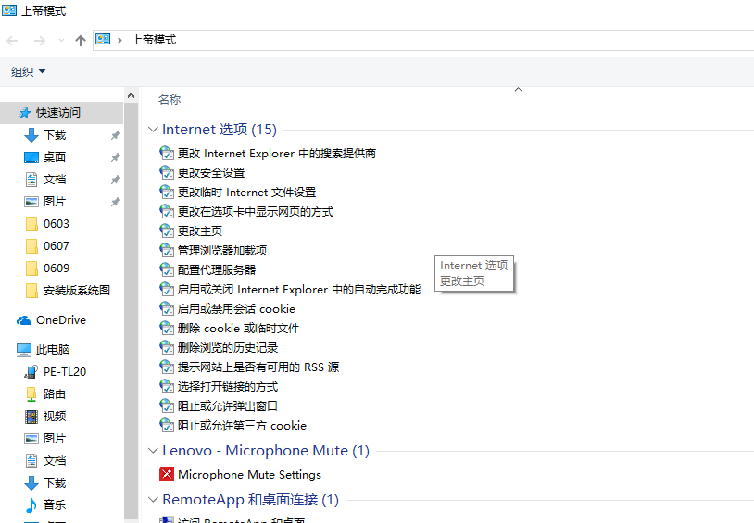Select 删除浏览的历史记录
754x523 pixels.
tap(228, 348)
